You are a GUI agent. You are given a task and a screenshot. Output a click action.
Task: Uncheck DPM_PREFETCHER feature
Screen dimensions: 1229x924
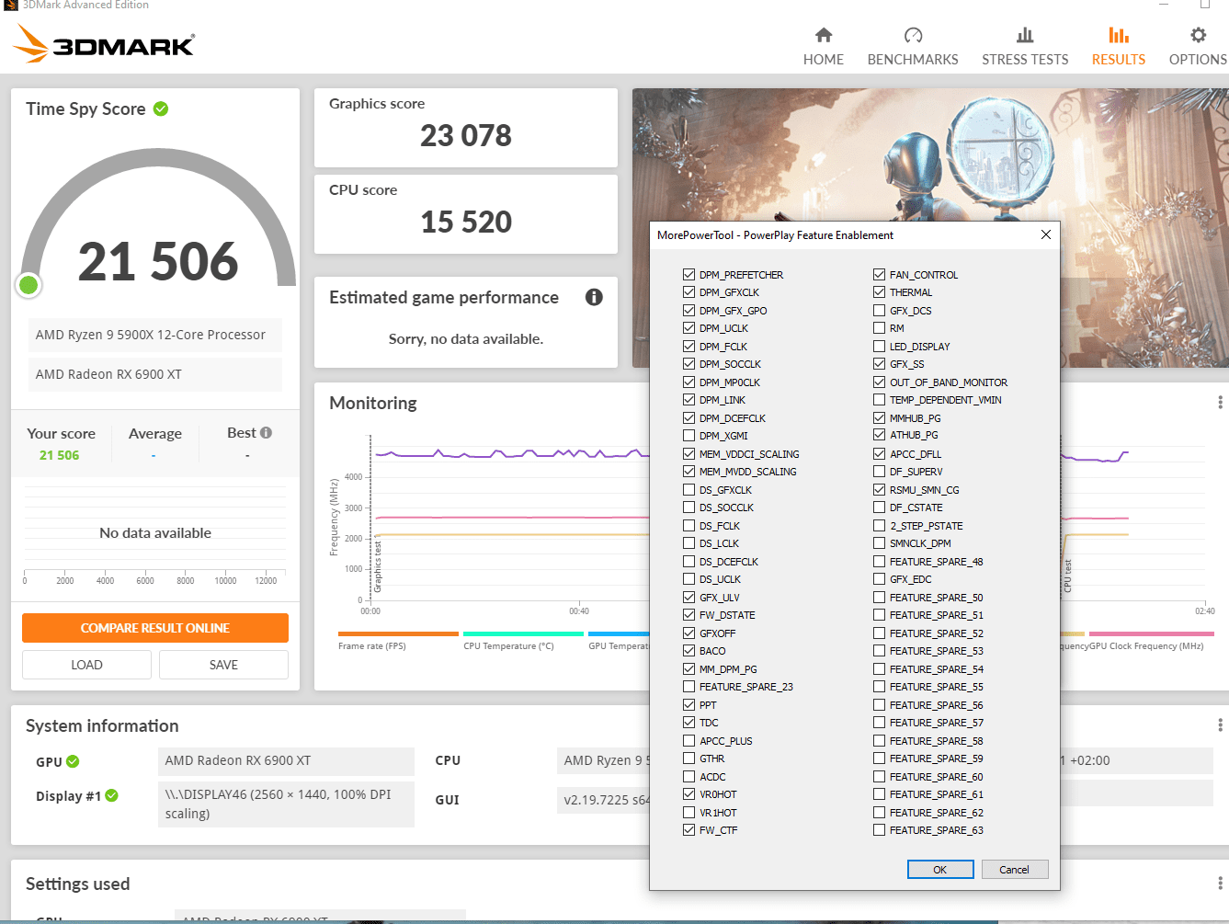click(688, 274)
